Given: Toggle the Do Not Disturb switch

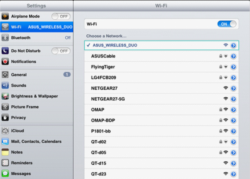Looking at the screenshot, I should point(61,51).
